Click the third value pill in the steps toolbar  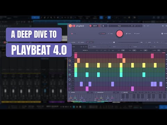(145, 50)
